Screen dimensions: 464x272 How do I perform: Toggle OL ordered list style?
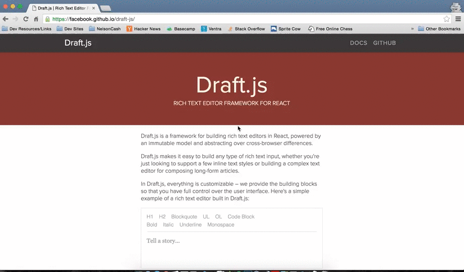coord(218,217)
